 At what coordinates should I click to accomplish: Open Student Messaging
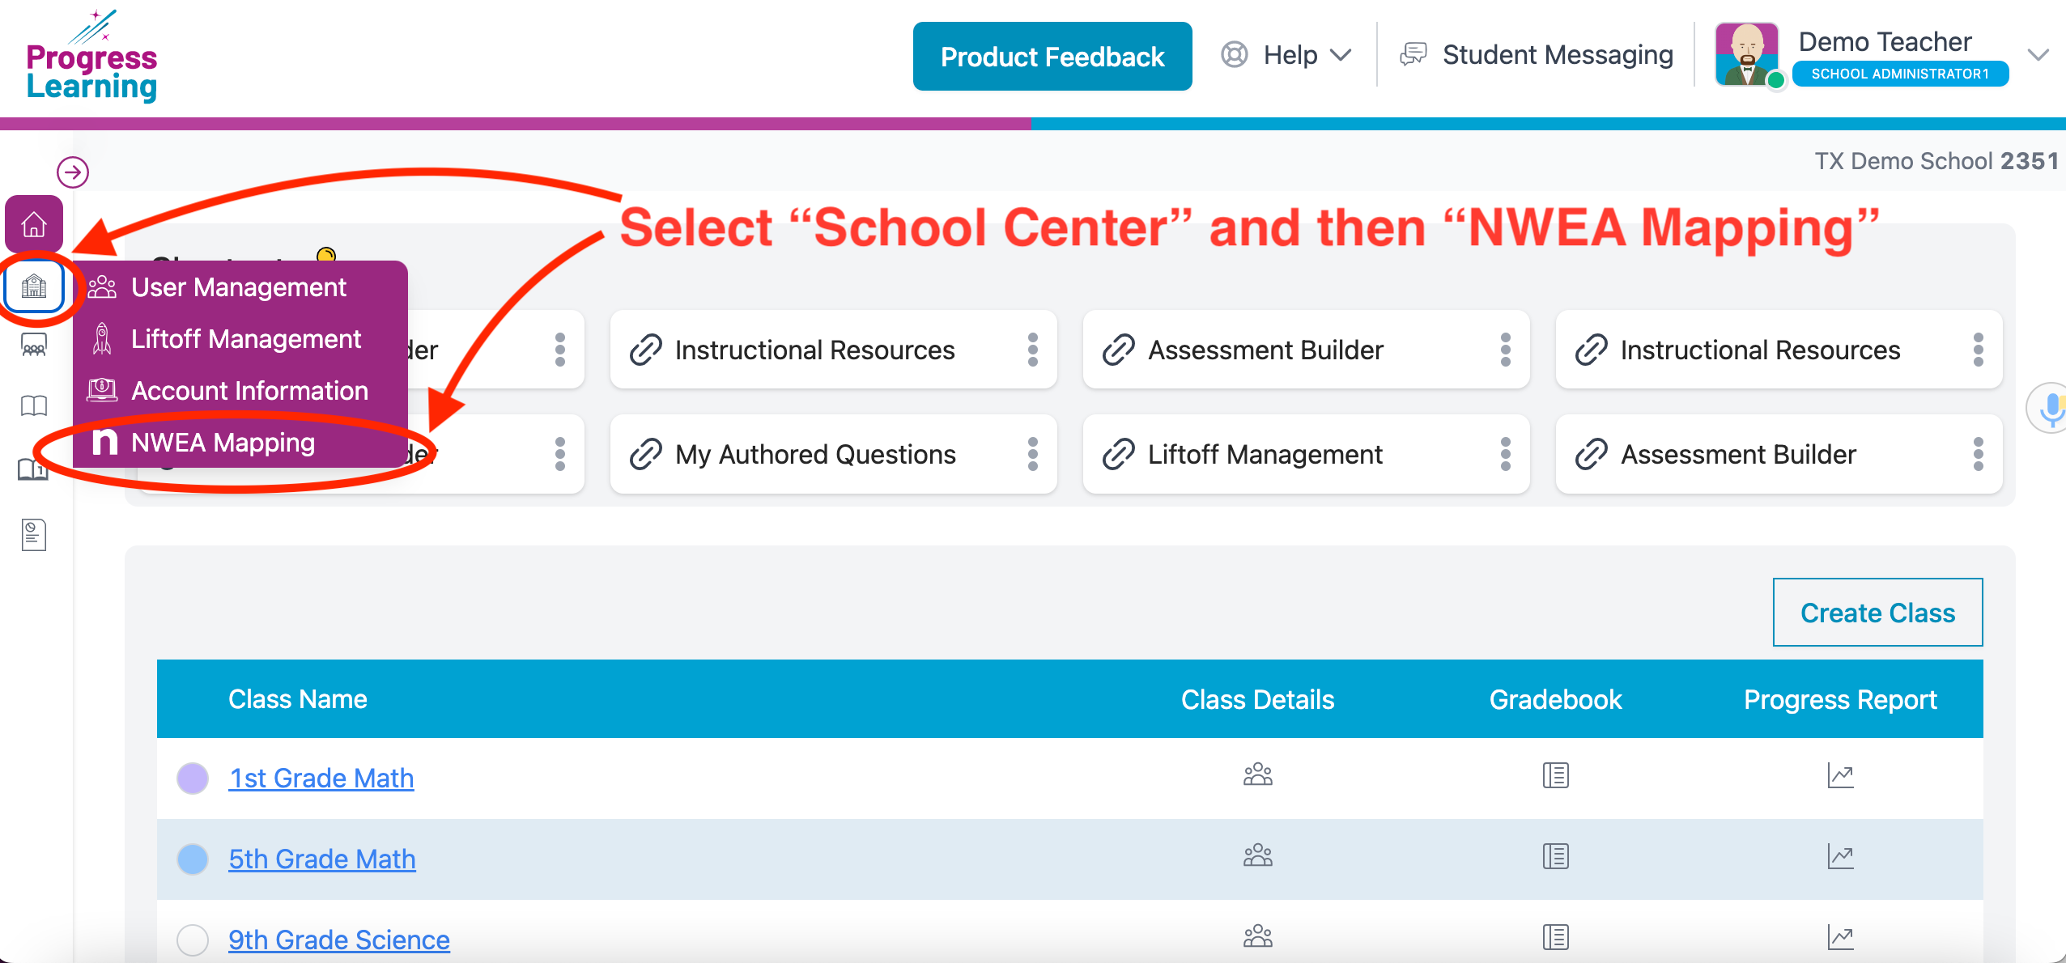tap(1537, 55)
